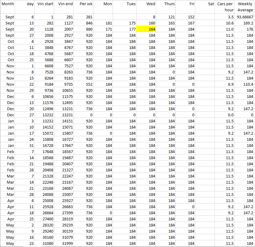Select the 'Month' column header cell
Viewport: 255px width, 247px height.
[x=8, y=4]
